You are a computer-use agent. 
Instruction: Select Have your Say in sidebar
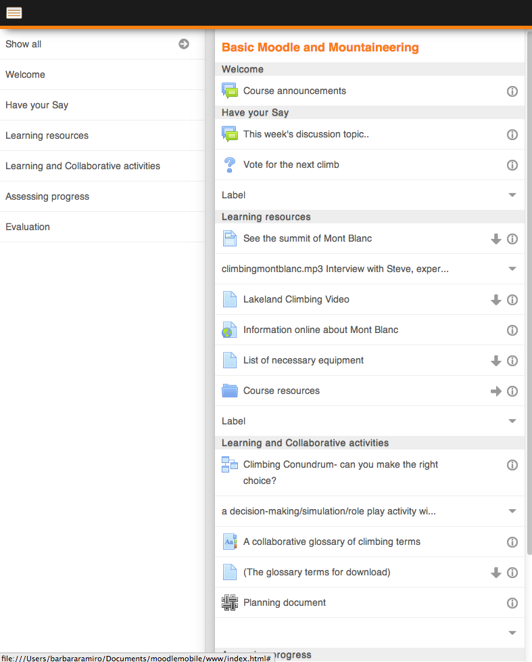pyautogui.click(x=103, y=105)
